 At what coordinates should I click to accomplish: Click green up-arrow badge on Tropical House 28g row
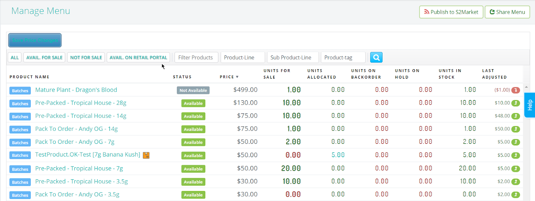516,103
